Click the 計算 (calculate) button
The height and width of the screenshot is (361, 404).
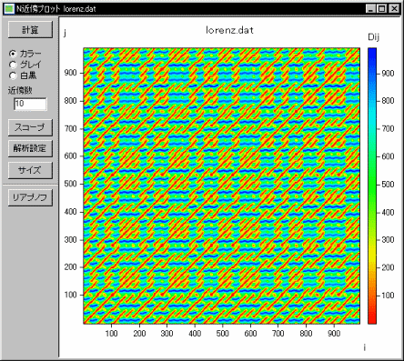point(30,30)
